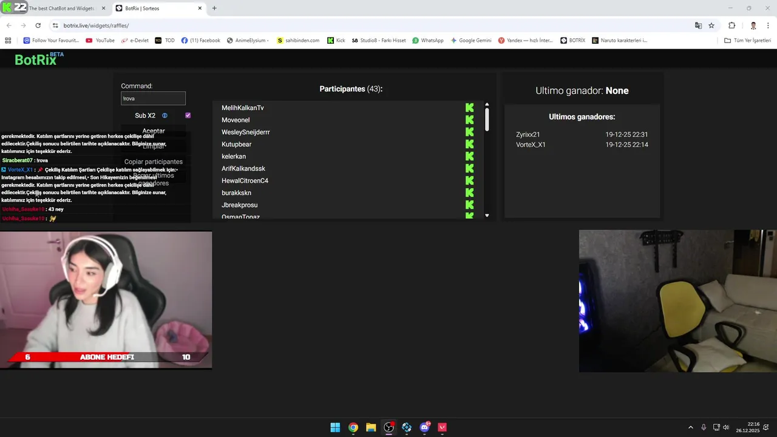Click the Kick icon beside kelerkan
The image size is (777, 437).
(469, 157)
